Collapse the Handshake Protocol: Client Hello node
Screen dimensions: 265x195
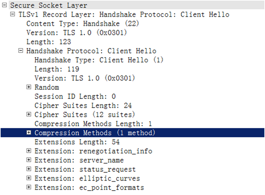click(21, 51)
